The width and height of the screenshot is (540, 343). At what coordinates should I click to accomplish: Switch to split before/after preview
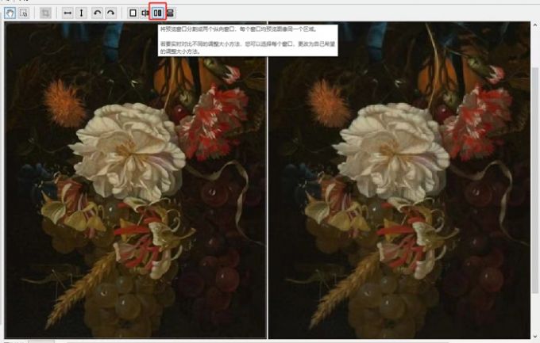tap(145, 13)
